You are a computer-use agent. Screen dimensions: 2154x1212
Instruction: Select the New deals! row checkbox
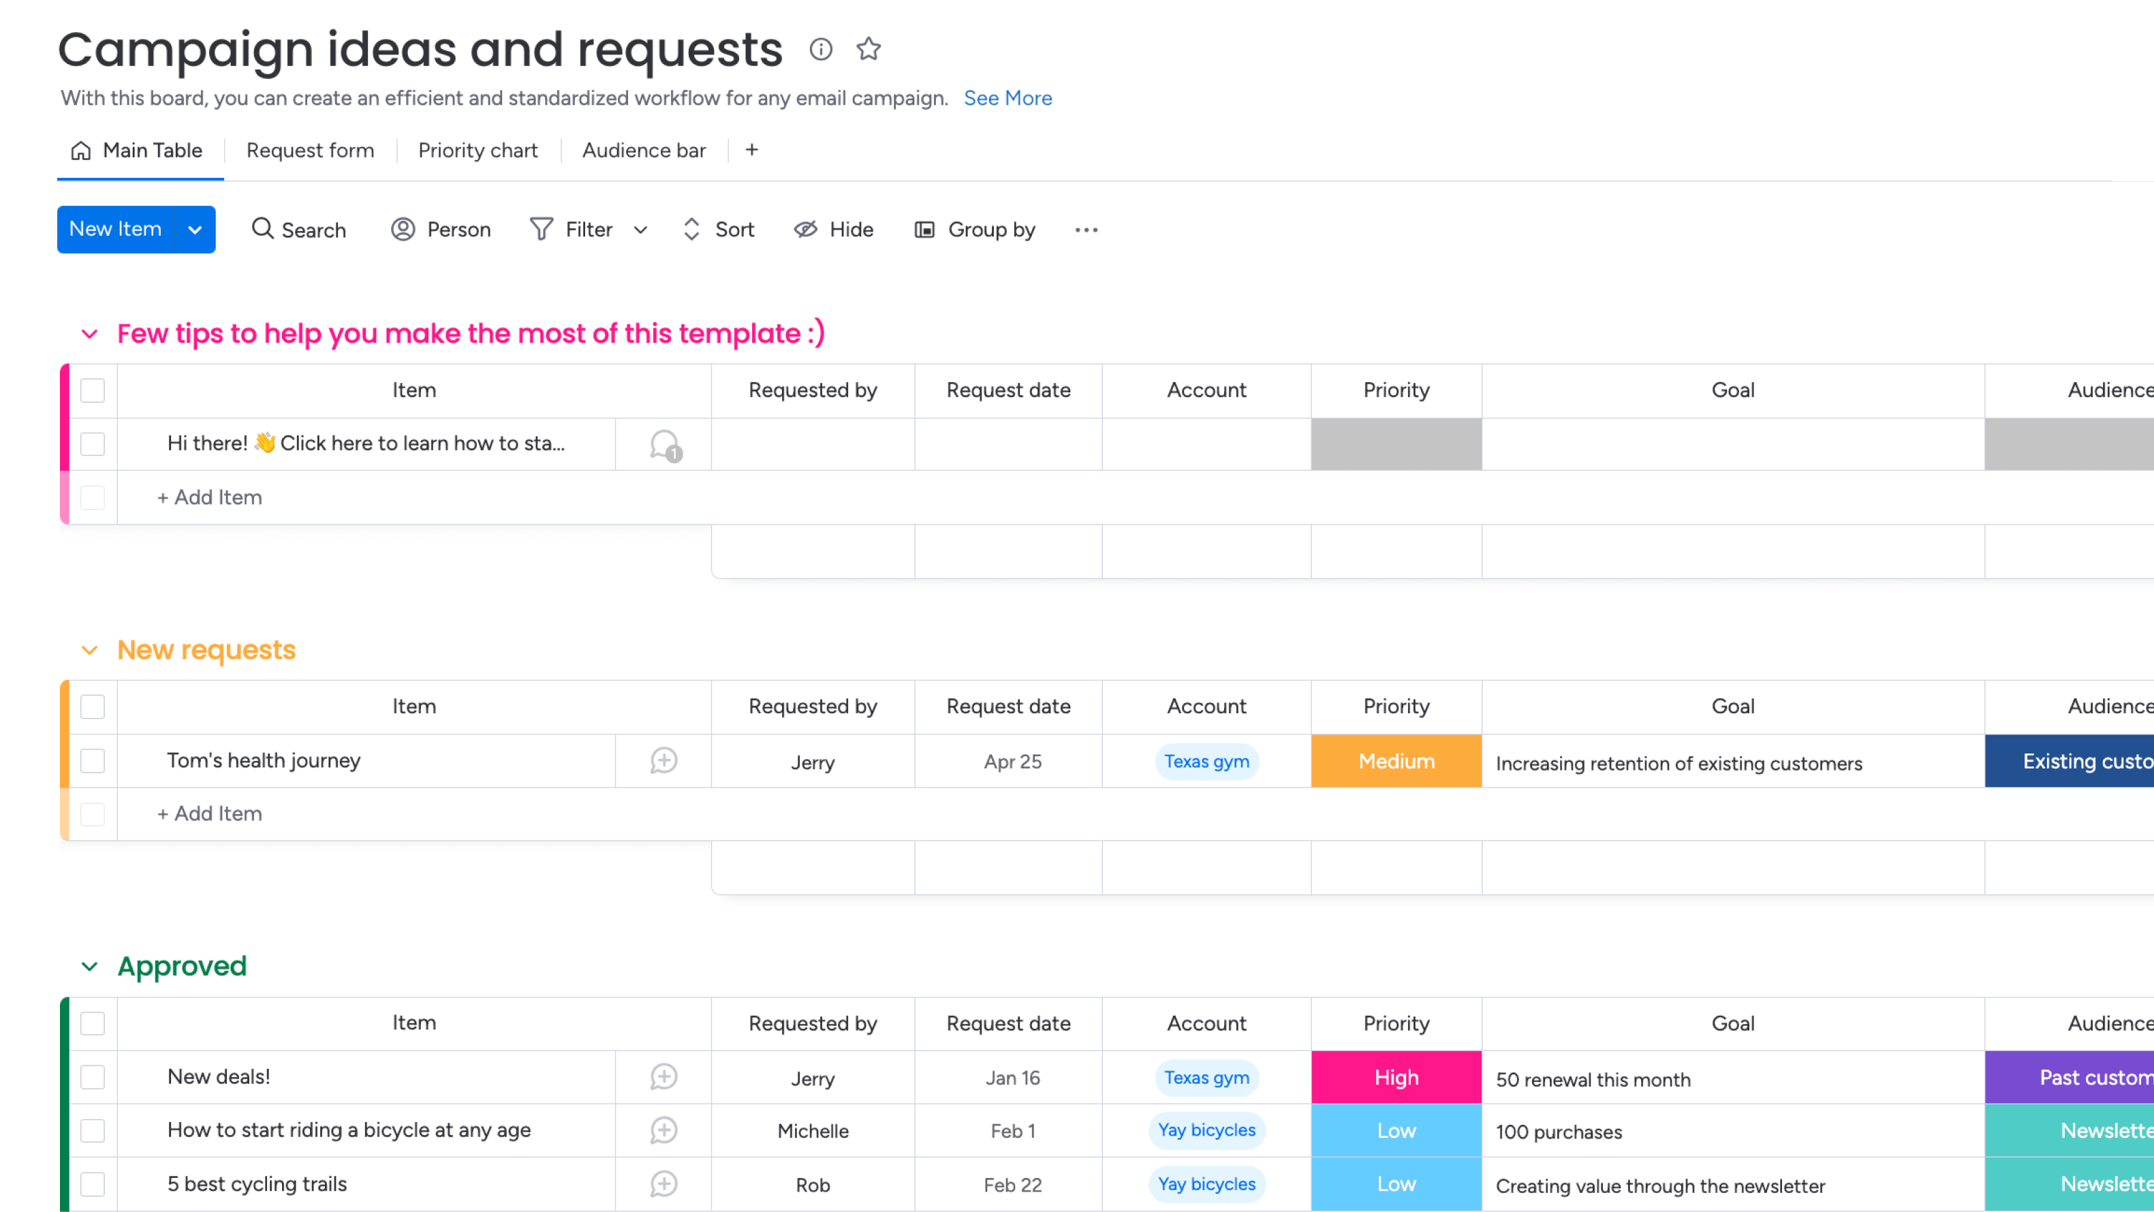point(93,1076)
